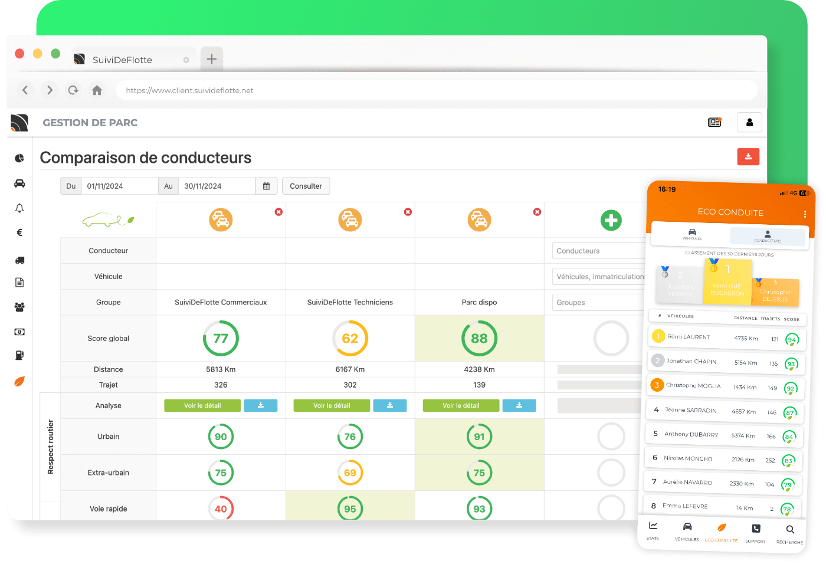Open the user profile icon
Viewport: 826px width, 564px height.
[x=749, y=123]
